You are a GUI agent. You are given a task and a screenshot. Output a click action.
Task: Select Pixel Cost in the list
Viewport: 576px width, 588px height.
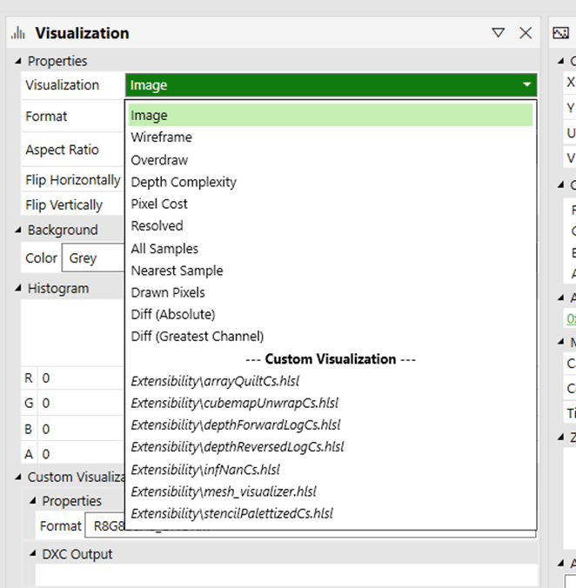tap(331, 204)
